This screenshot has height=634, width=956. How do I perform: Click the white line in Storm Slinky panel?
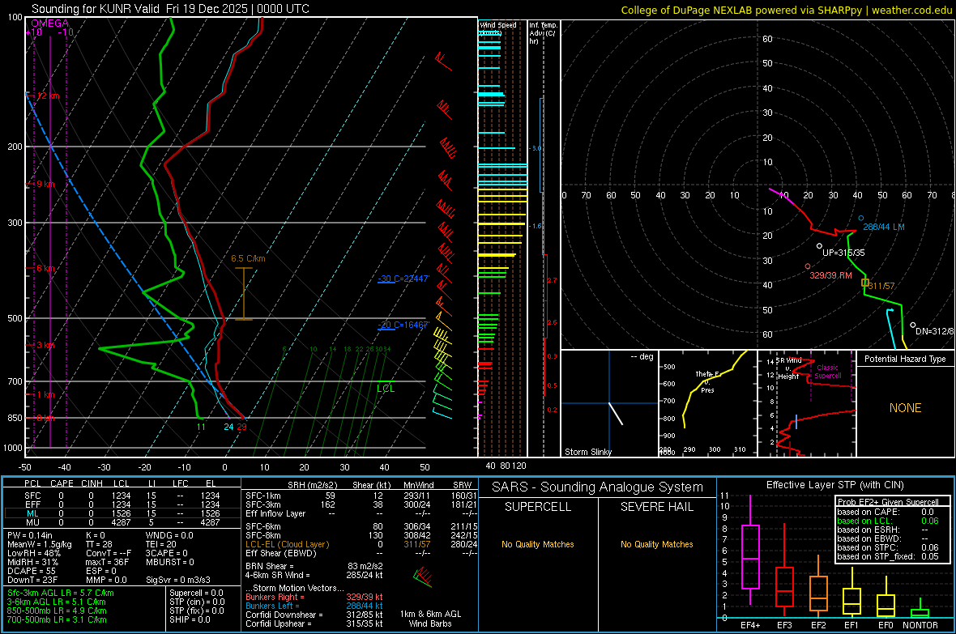pyautogui.click(x=616, y=413)
